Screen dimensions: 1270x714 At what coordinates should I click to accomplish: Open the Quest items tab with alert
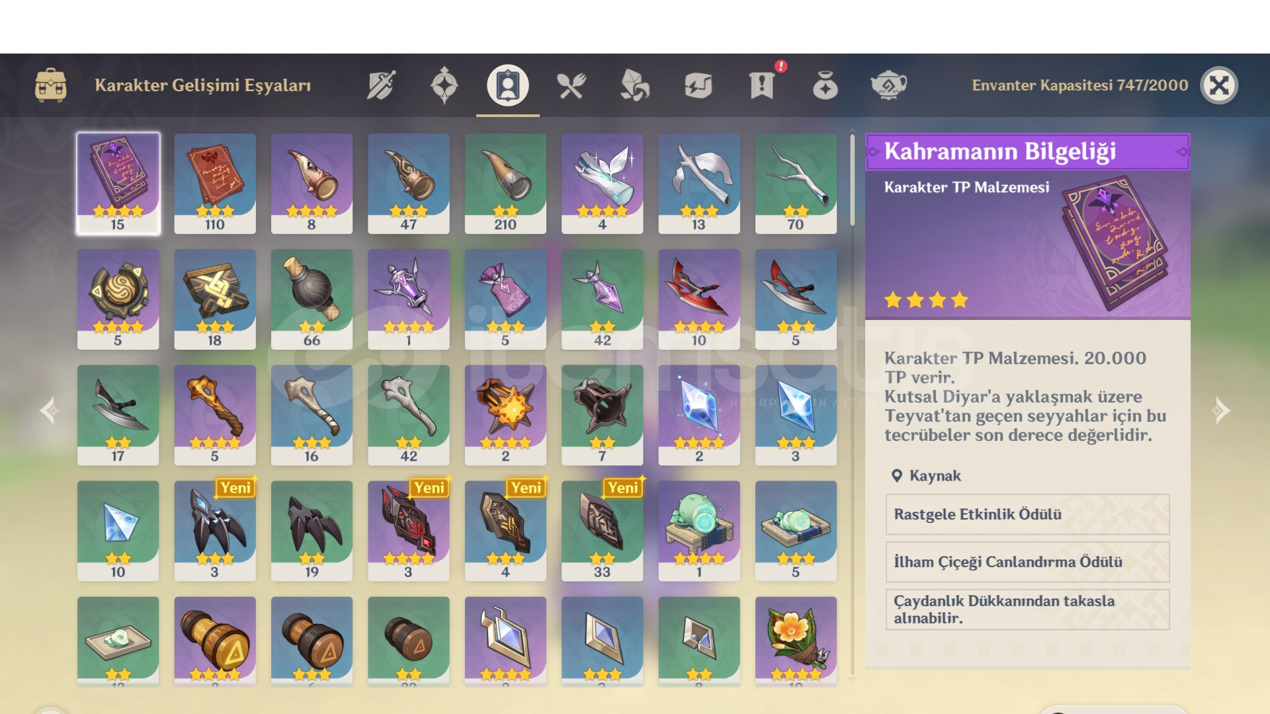762,85
